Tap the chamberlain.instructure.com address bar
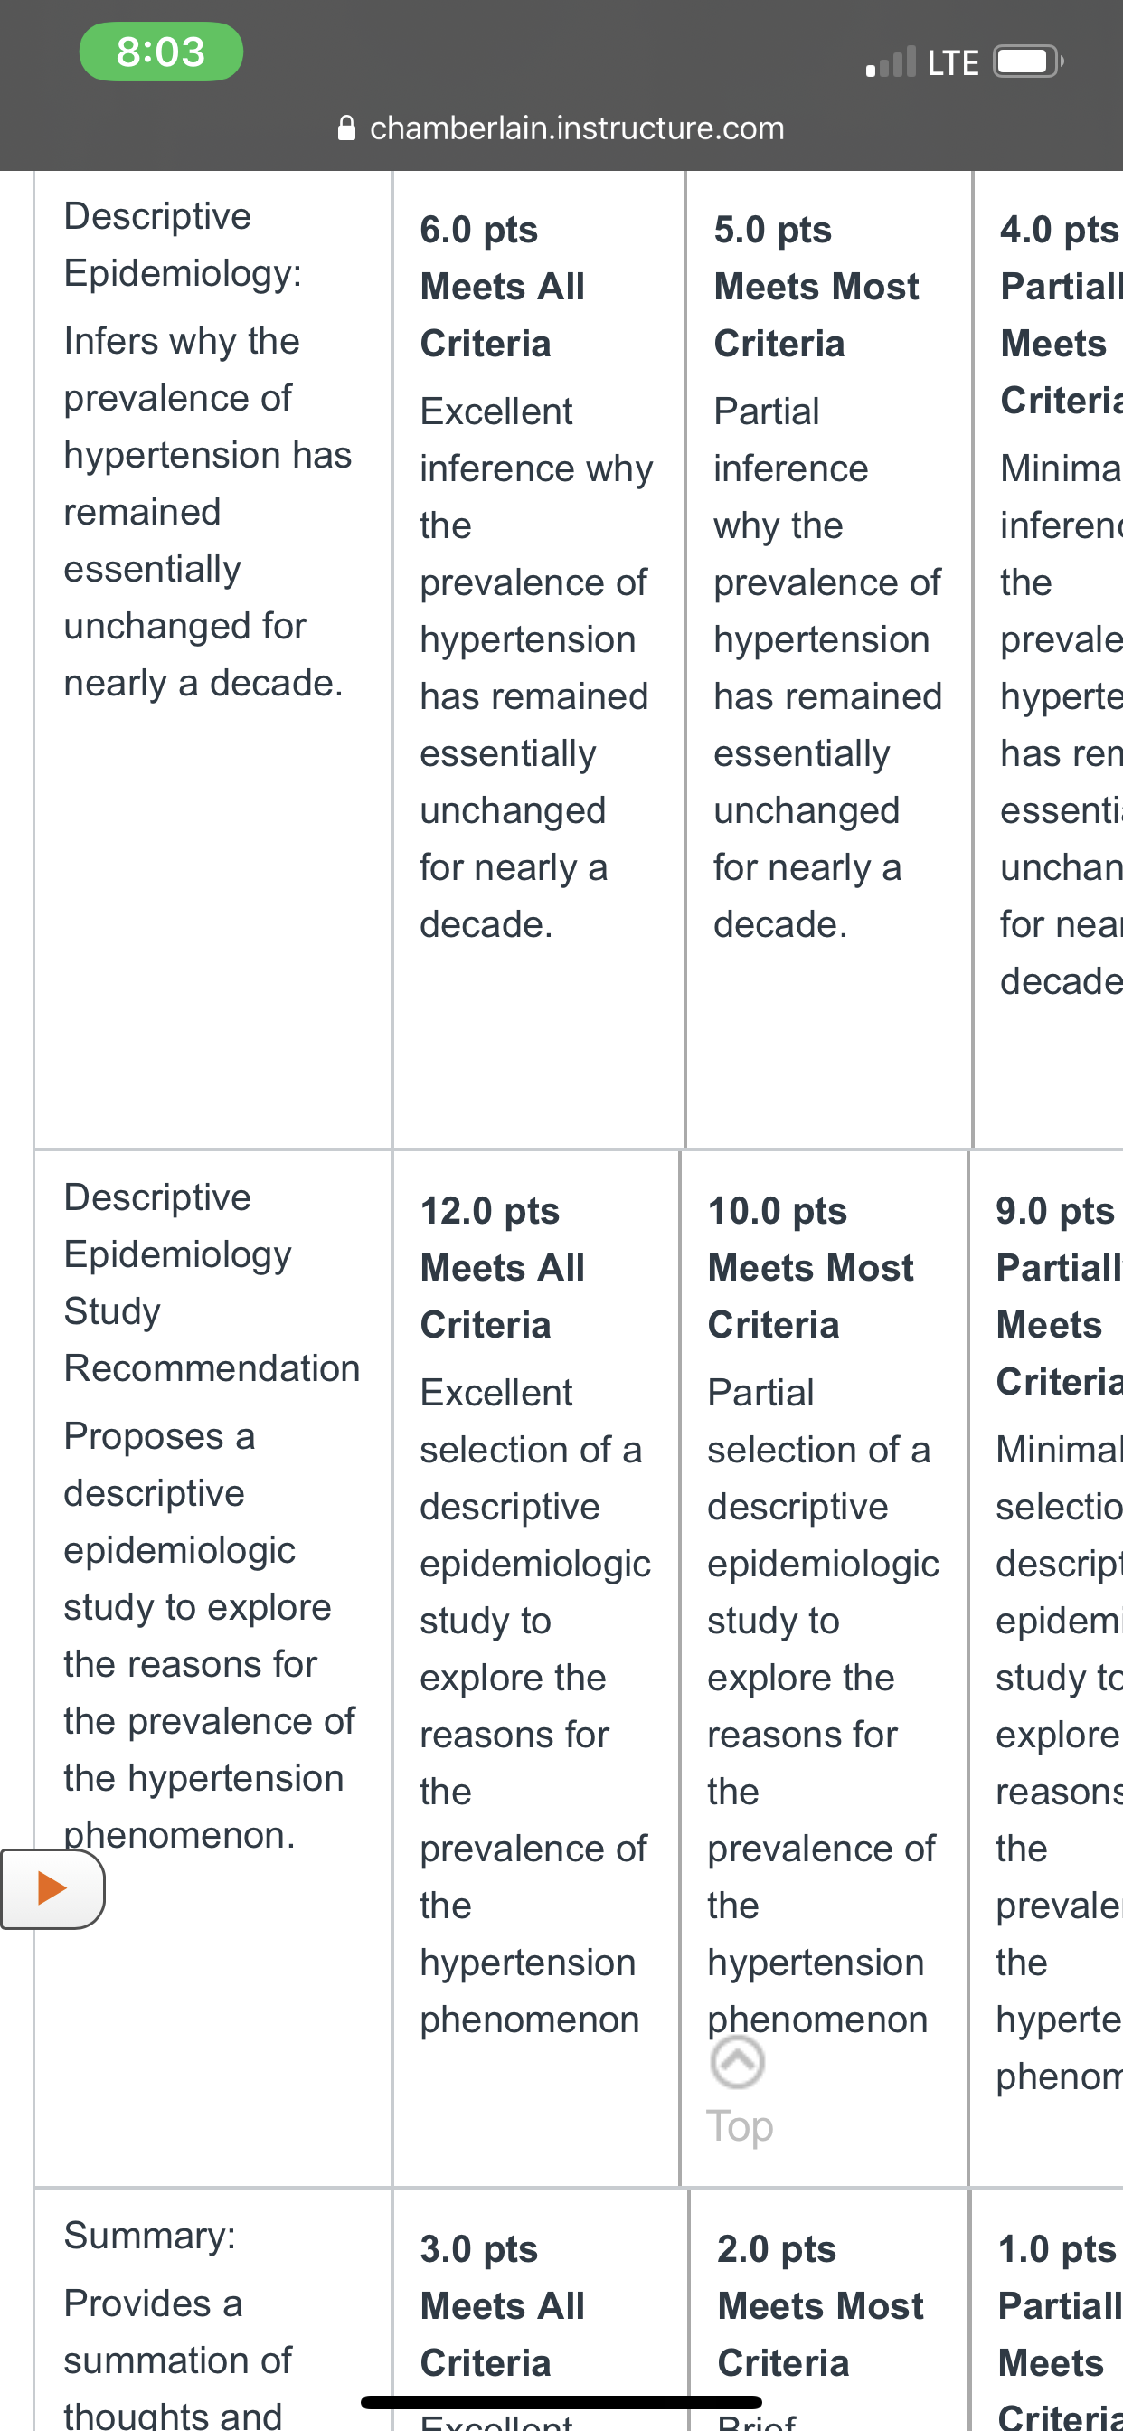Image resolution: width=1123 pixels, height=2431 pixels. [561, 128]
